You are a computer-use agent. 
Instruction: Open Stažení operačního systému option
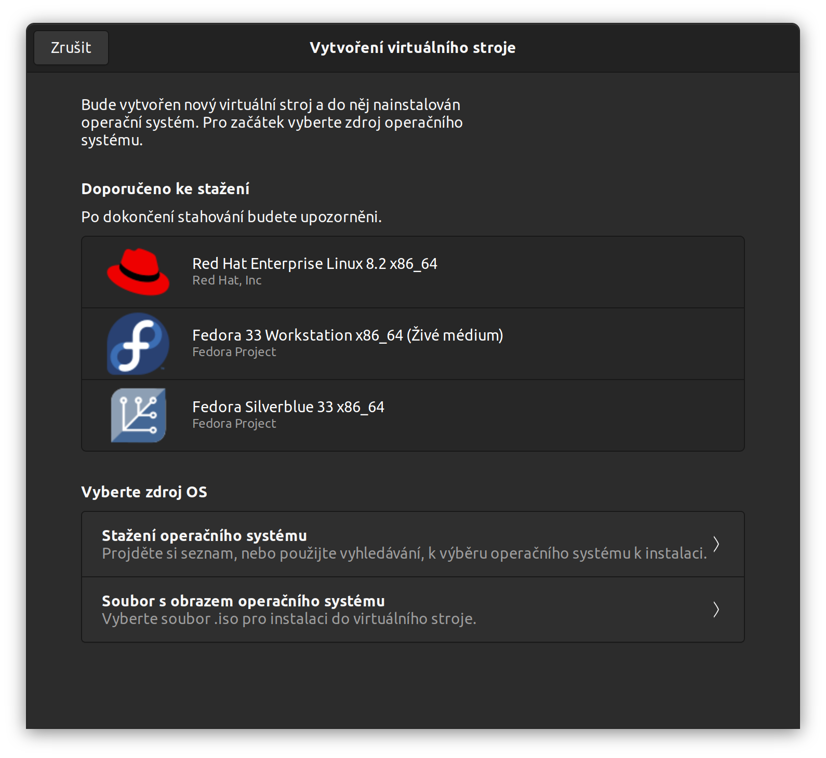pyautogui.click(x=413, y=544)
